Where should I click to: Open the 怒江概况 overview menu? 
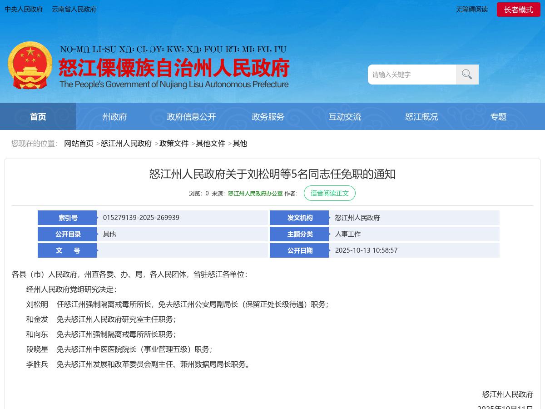pos(421,116)
